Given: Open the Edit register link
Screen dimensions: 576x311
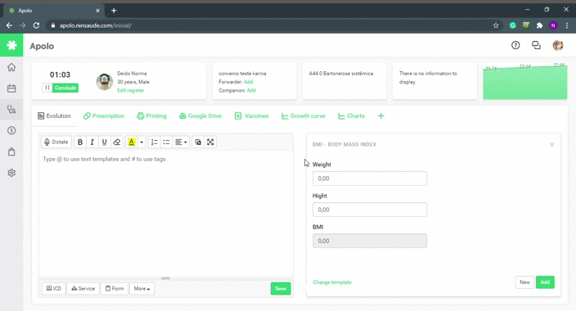Looking at the screenshot, I should 130,90.
